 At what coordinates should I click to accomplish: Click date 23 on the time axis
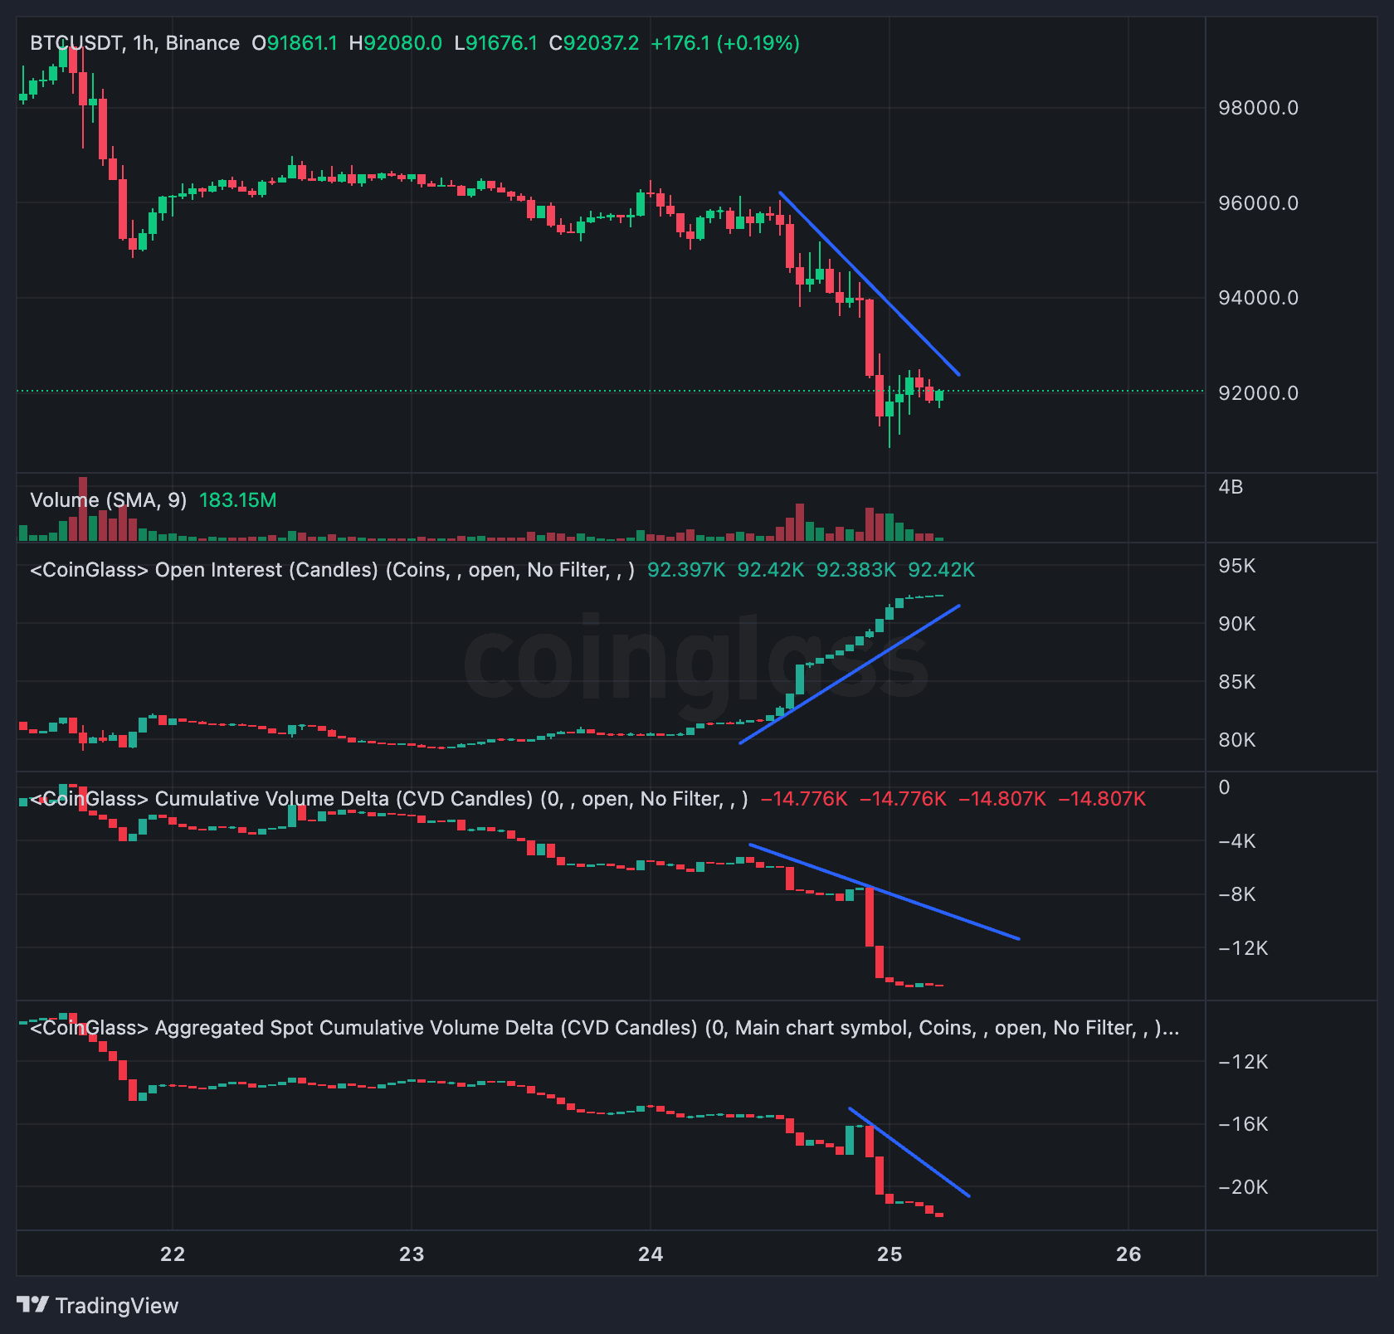[412, 1254]
